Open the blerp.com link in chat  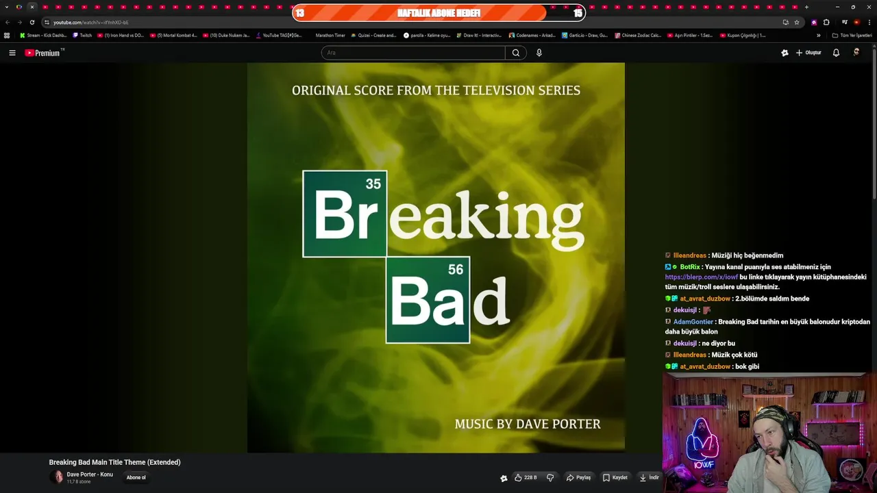(701, 277)
